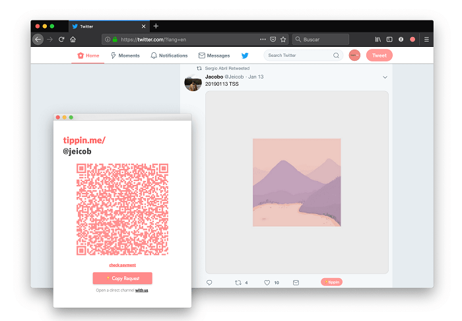Open Twitter Messages
462x321 pixels.
tap(214, 55)
